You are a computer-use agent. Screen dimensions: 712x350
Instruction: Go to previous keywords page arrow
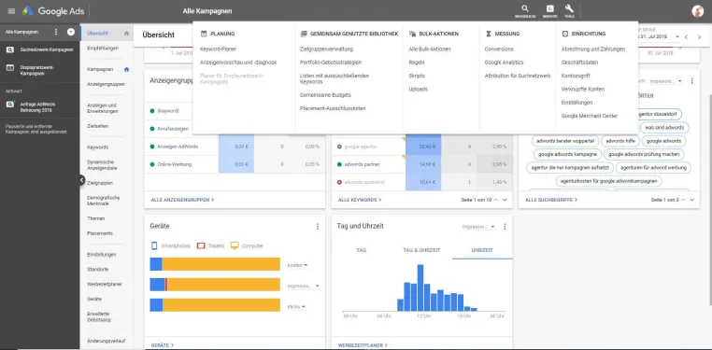(x=496, y=200)
